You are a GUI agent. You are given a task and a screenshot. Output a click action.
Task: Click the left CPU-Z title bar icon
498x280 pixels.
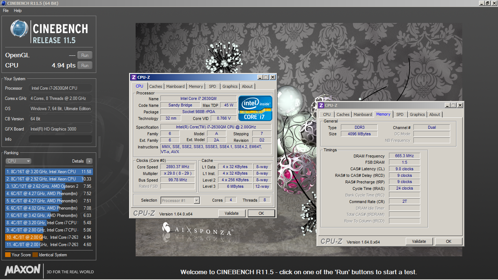[x=134, y=77]
